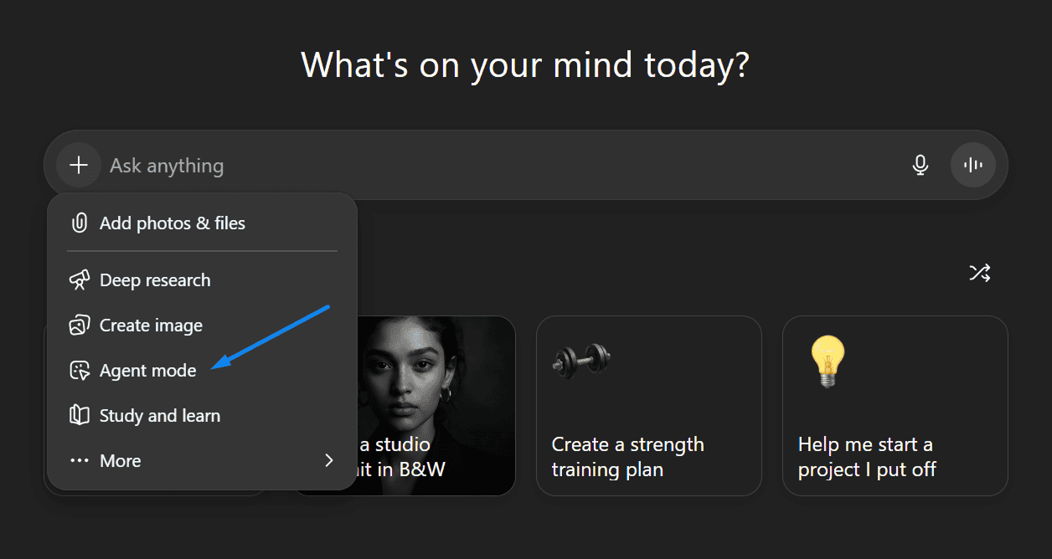Click the Create image icon
The width and height of the screenshot is (1052, 559).
pyautogui.click(x=80, y=326)
